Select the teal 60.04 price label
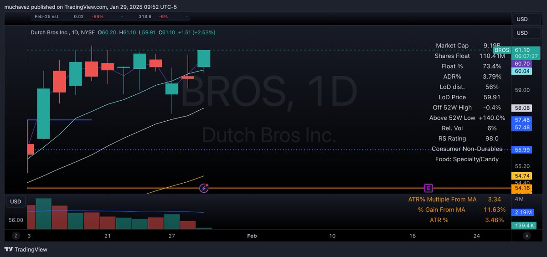547x257 pixels. coord(522,71)
